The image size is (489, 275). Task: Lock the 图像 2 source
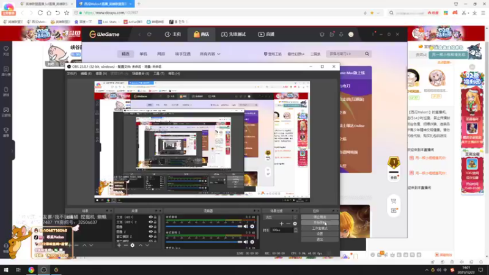coord(155,232)
